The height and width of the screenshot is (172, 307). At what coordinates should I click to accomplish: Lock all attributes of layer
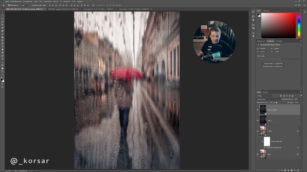coord(276,103)
